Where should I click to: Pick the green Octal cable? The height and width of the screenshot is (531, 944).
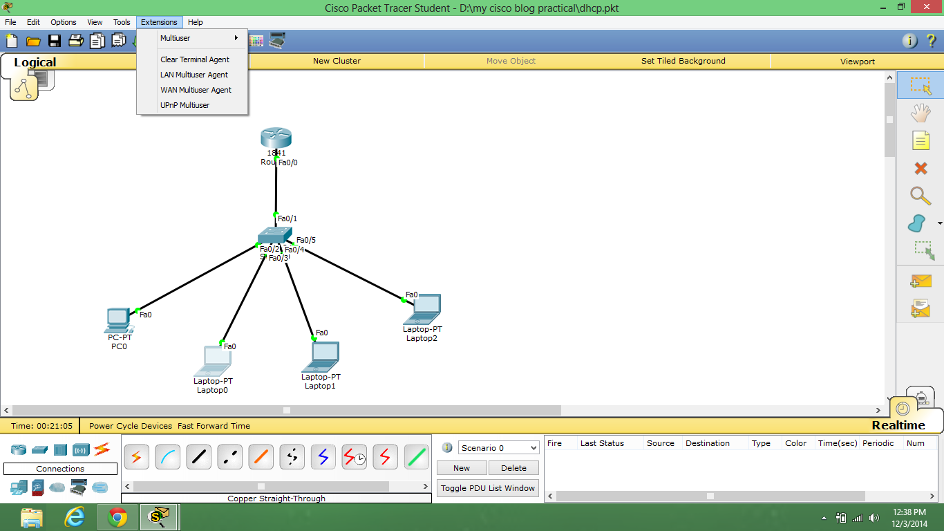point(417,457)
